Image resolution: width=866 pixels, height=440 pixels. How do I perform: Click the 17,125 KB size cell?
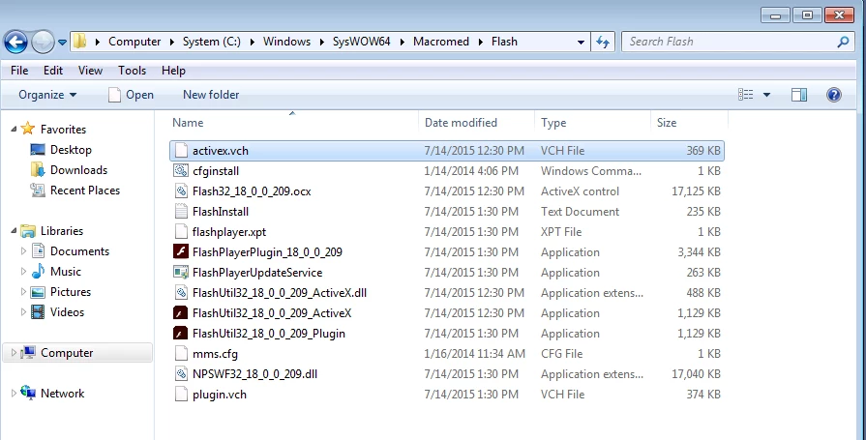[696, 191]
